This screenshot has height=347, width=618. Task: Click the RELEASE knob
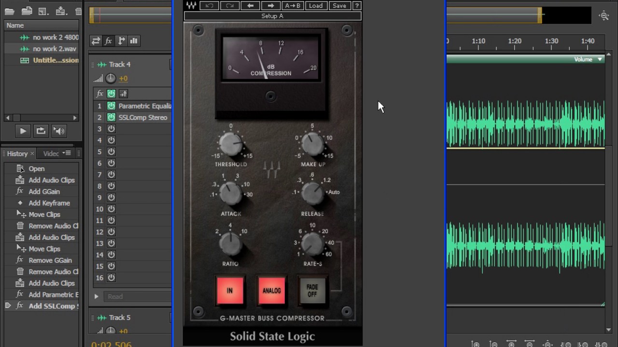pyautogui.click(x=312, y=194)
